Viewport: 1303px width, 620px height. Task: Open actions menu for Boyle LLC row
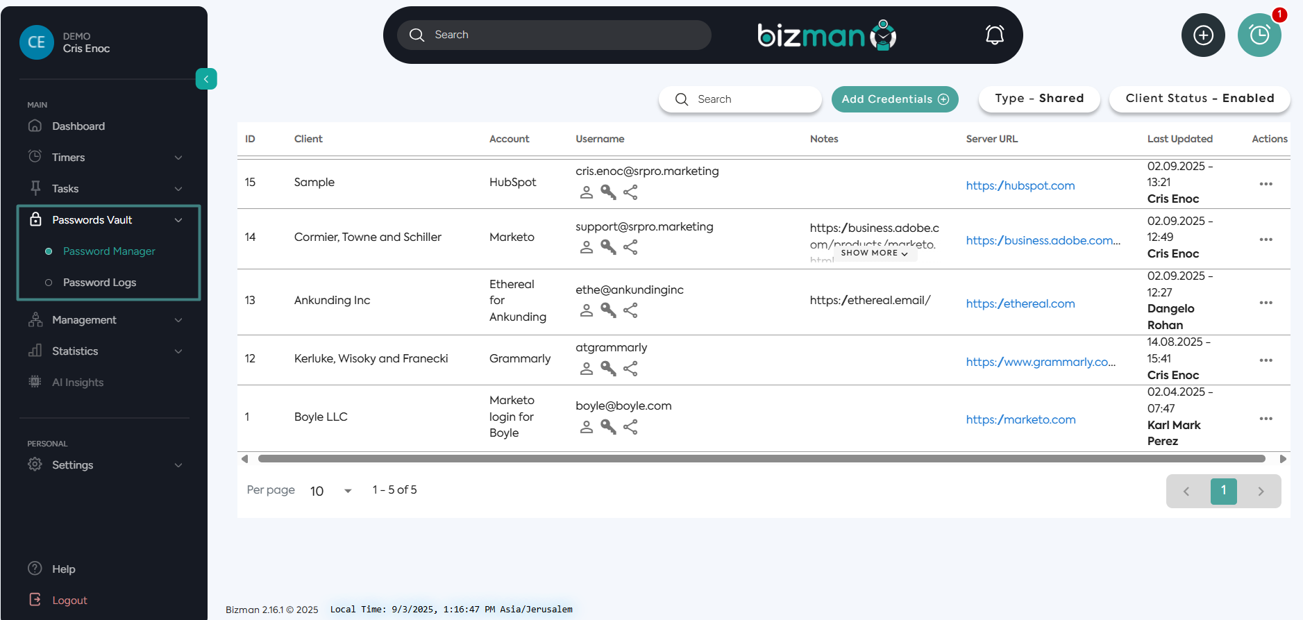click(1266, 419)
